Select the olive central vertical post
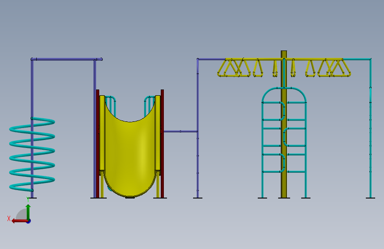Screen dimensions: 384x249 pyautogui.click(x=284, y=124)
